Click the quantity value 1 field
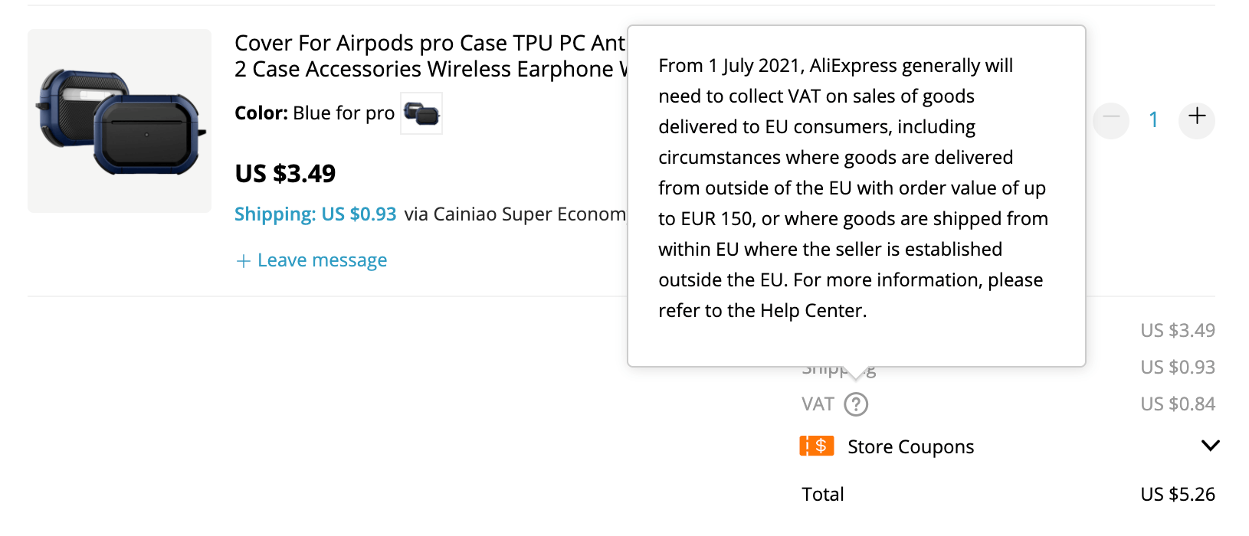The width and height of the screenshot is (1249, 536). point(1153,119)
